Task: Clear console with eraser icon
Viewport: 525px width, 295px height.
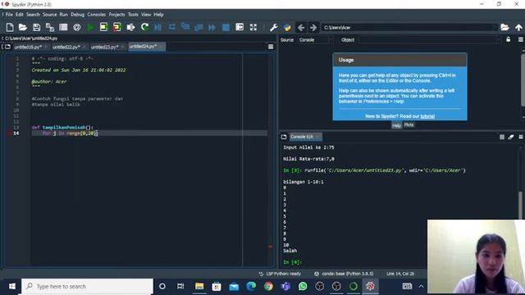Action: pos(510,137)
